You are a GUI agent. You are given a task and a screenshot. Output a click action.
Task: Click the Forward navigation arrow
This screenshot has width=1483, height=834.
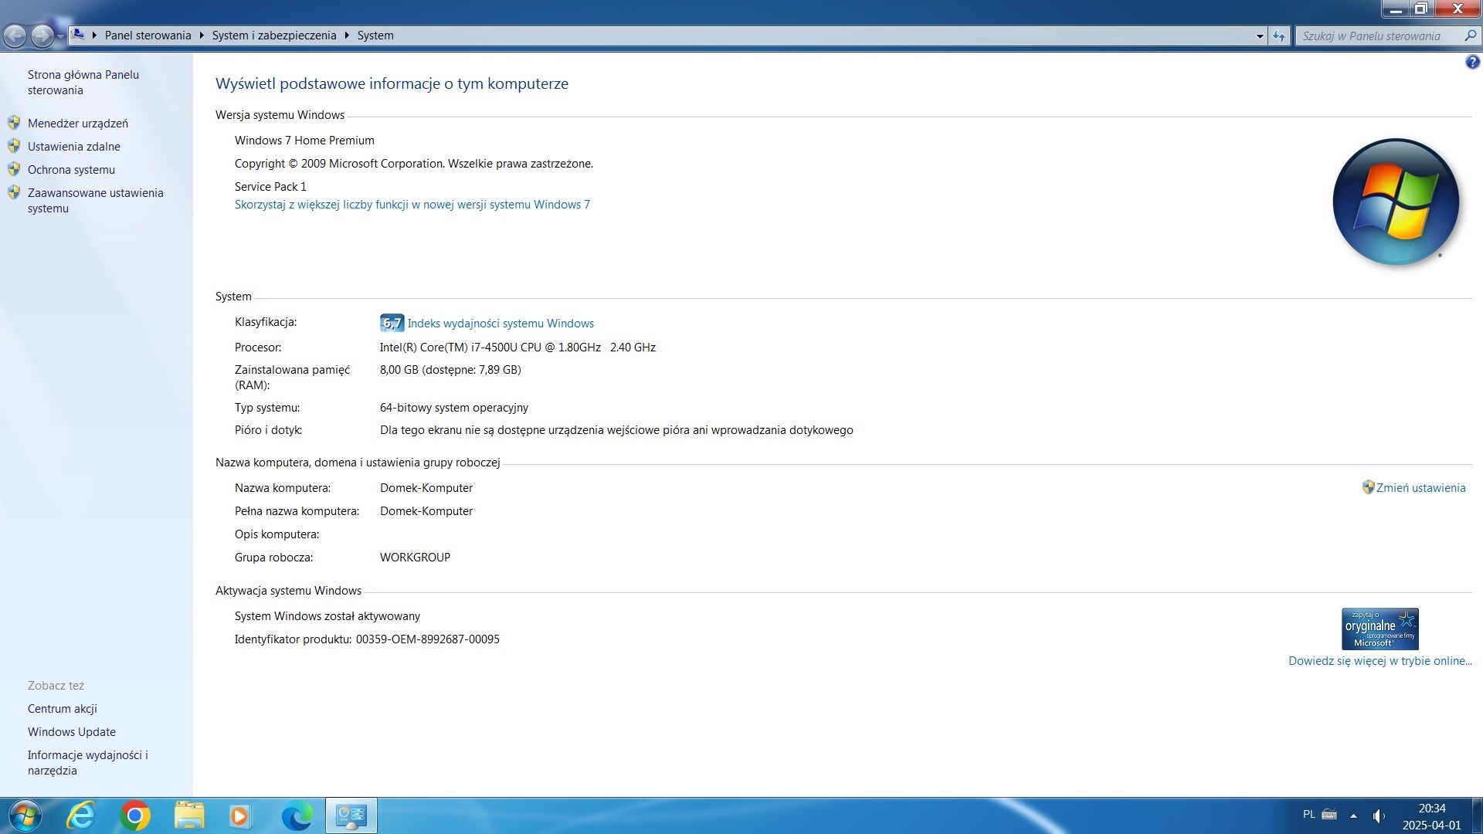tap(42, 36)
